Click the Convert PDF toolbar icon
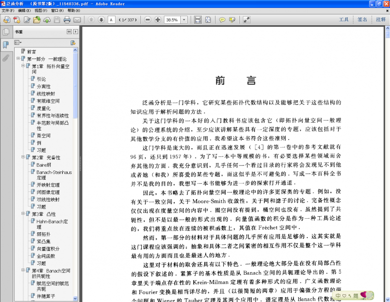390x302 pixels. pyautogui.click(x=17, y=19)
